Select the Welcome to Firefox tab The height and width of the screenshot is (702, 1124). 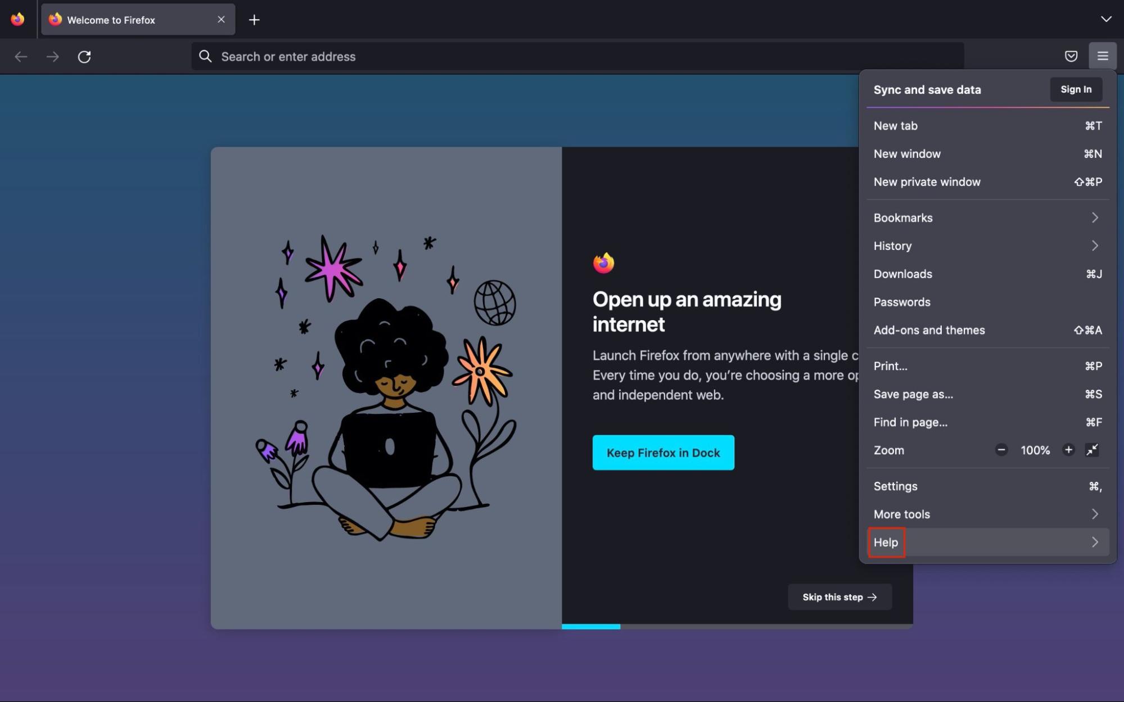click(138, 20)
